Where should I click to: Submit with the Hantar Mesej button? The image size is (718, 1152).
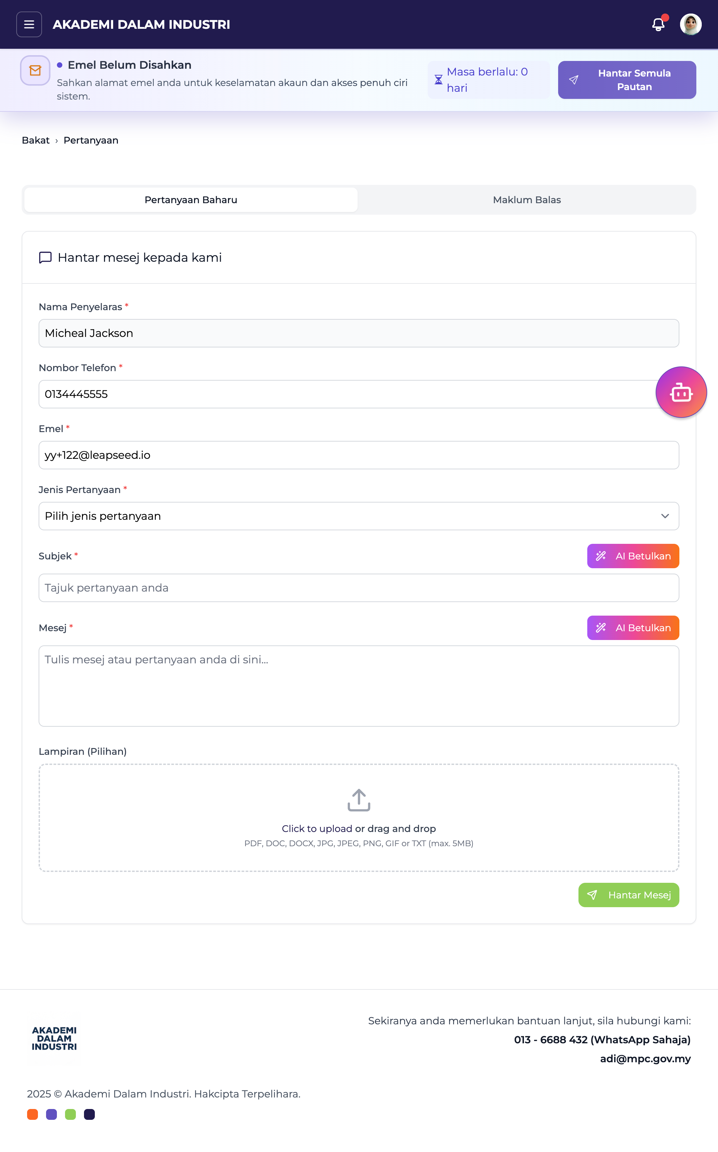click(629, 895)
